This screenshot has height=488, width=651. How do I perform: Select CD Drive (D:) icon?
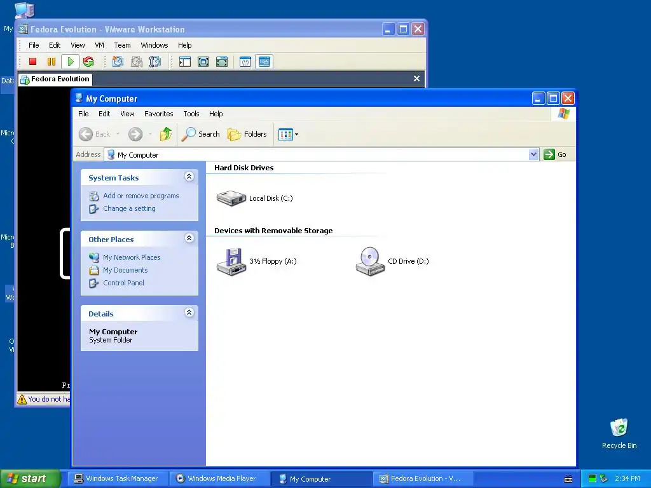pyautogui.click(x=370, y=261)
